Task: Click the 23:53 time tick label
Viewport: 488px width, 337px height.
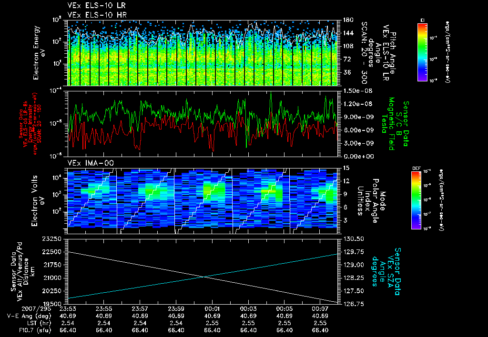Action: pos(68,309)
